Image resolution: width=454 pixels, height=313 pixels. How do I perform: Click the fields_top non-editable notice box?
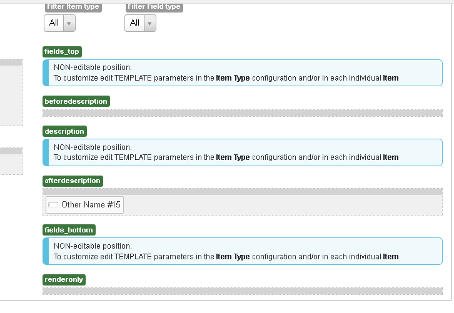click(x=244, y=73)
